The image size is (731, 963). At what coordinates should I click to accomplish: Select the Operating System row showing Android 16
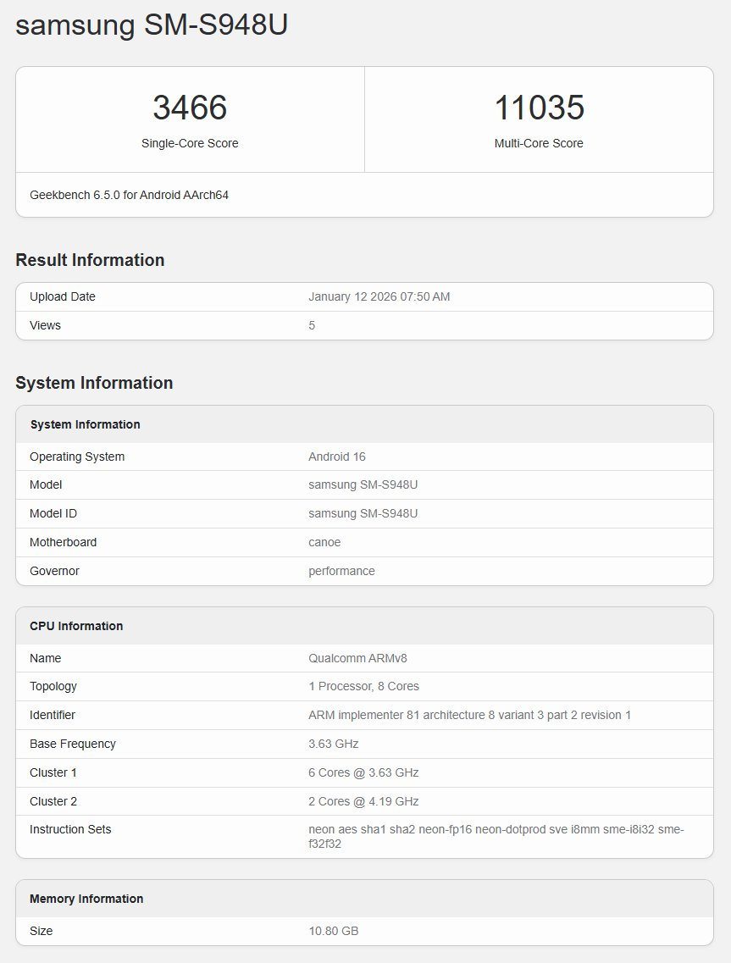click(364, 457)
